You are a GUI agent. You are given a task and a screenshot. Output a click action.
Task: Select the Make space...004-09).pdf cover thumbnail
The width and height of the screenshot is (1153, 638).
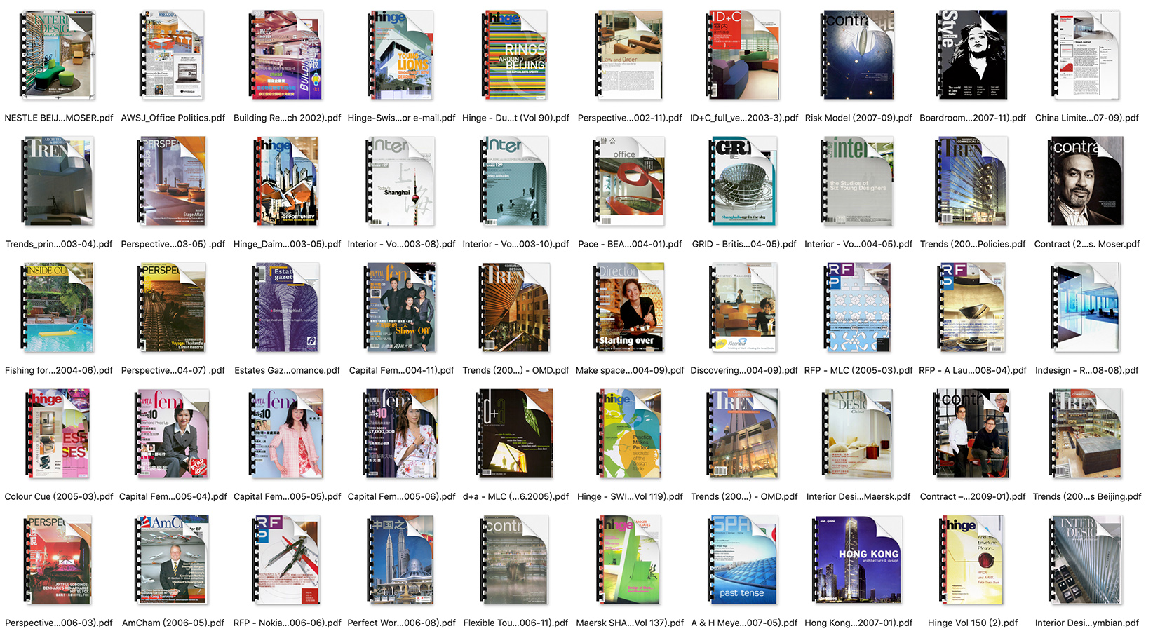(x=630, y=307)
